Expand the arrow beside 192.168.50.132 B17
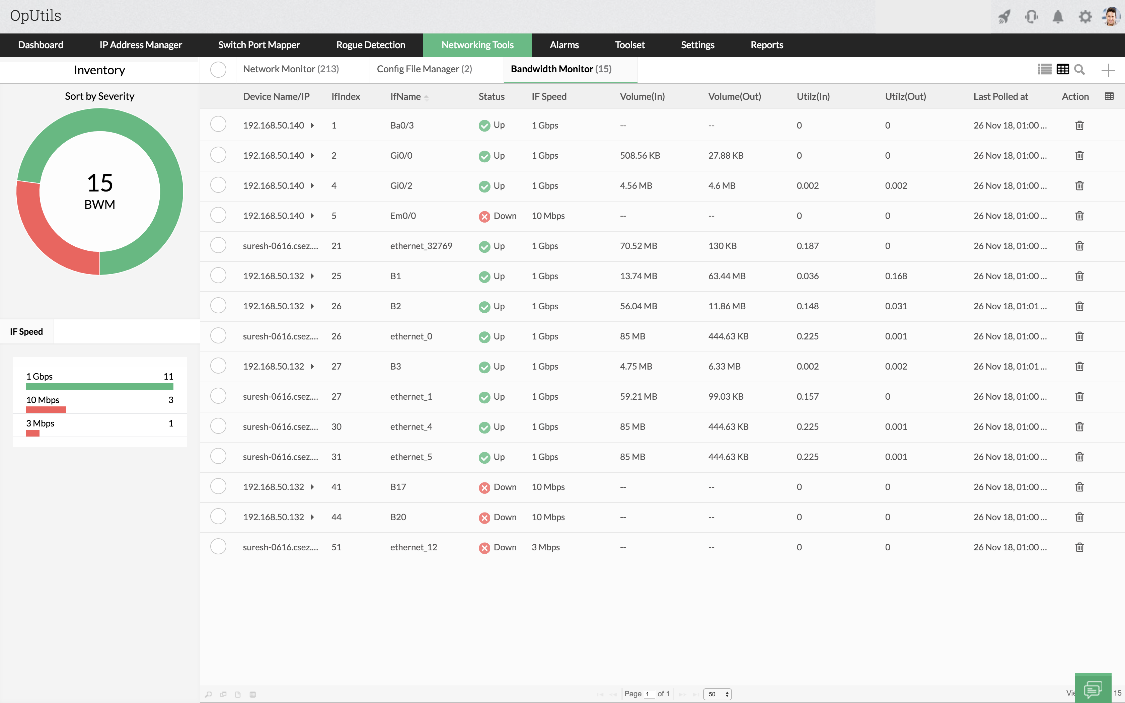 pyautogui.click(x=312, y=487)
